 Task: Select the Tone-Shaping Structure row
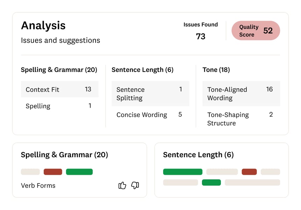pyautogui.click(x=241, y=119)
